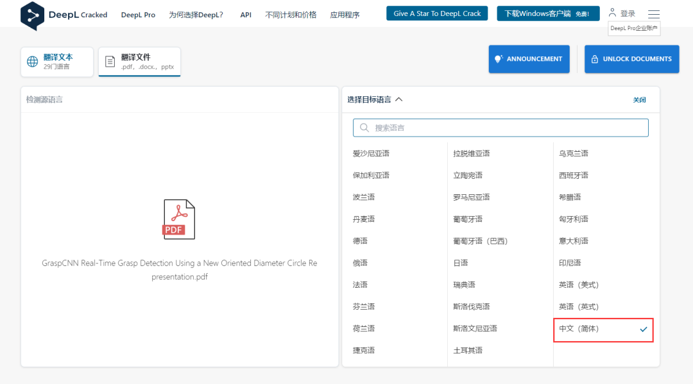
Task: Select 匈牙利语 as target language
Action: click(x=573, y=219)
